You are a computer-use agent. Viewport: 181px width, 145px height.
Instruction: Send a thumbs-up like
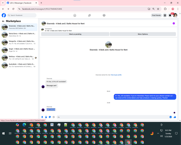click(175, 117)
